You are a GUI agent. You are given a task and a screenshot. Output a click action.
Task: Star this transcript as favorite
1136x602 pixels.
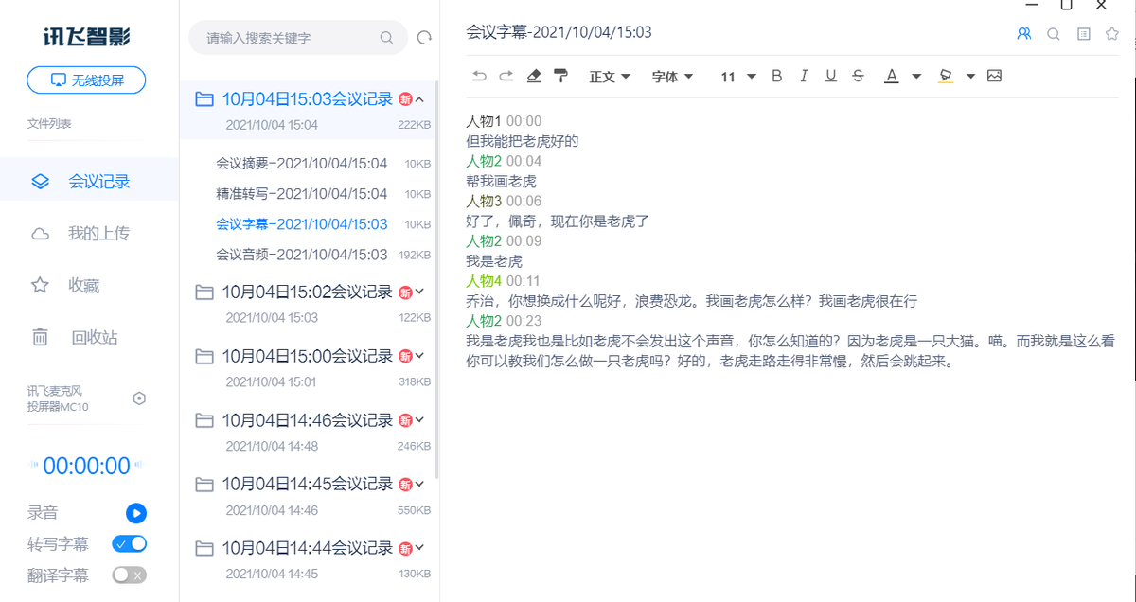click(1112, 33)
